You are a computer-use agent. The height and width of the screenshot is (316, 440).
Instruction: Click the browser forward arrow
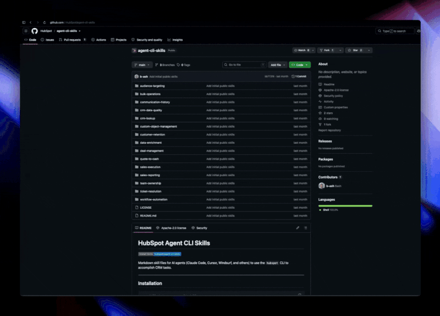pos(37,23)
